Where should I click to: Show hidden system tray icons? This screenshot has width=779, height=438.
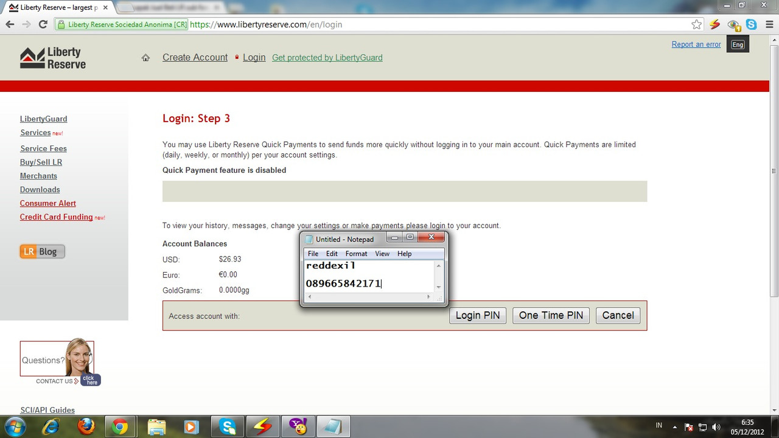click(674, 427)
